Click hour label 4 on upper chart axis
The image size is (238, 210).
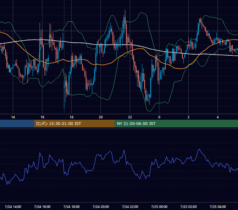[218, 117]
